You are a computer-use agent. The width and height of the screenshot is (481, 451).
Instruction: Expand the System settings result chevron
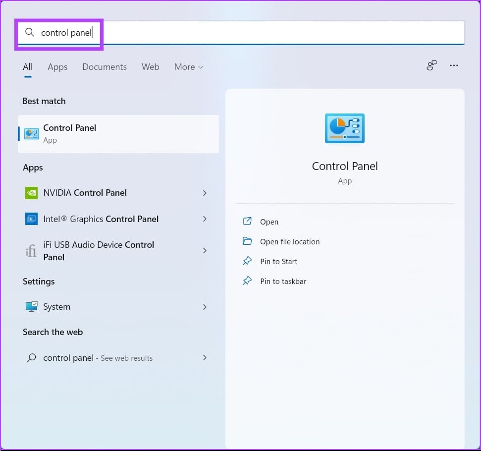[x=205, y=307]
